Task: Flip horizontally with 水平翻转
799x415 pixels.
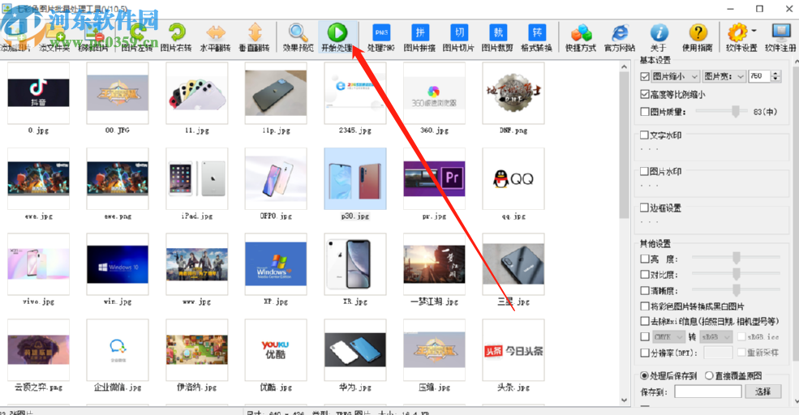Action: pyautogui.click(x=216, y=36)
